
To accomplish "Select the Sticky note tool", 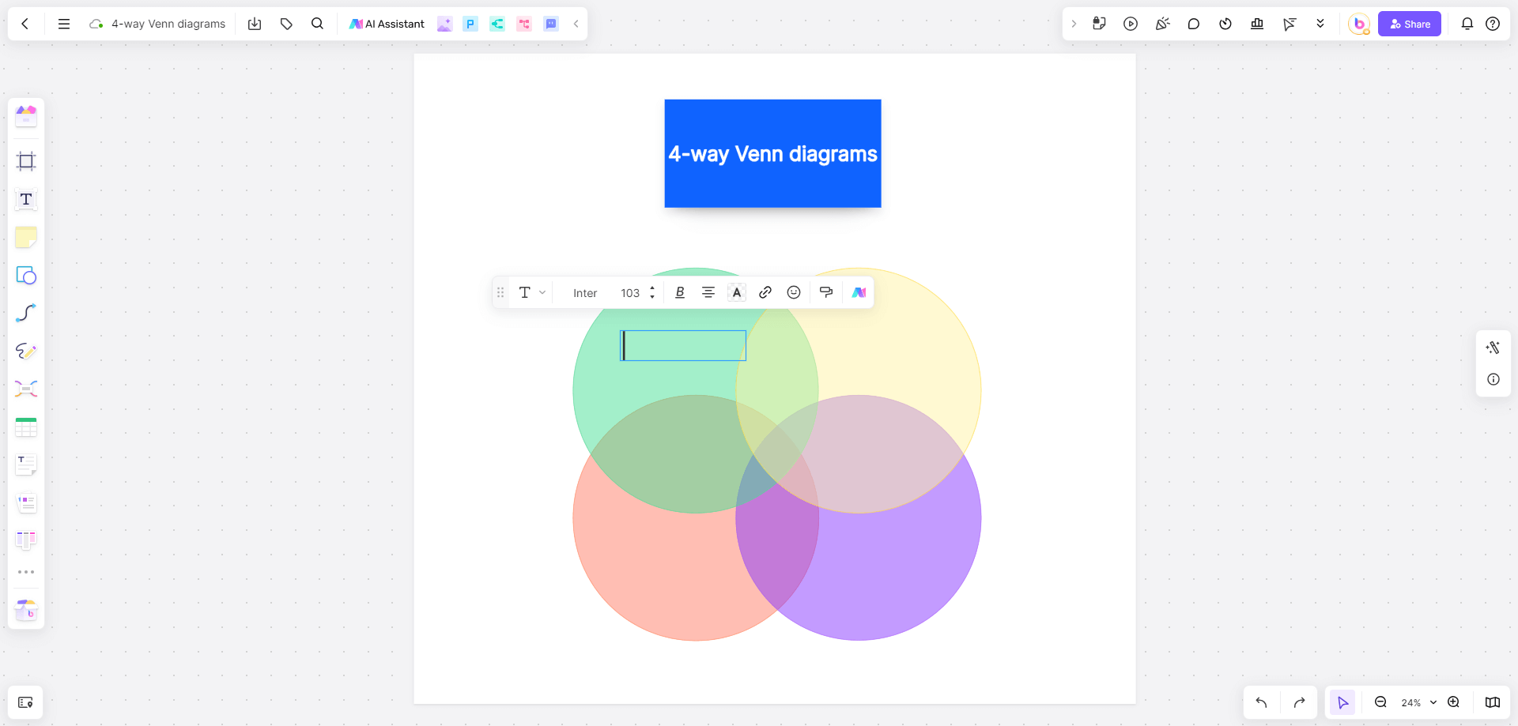I will (x=26, y=237).
